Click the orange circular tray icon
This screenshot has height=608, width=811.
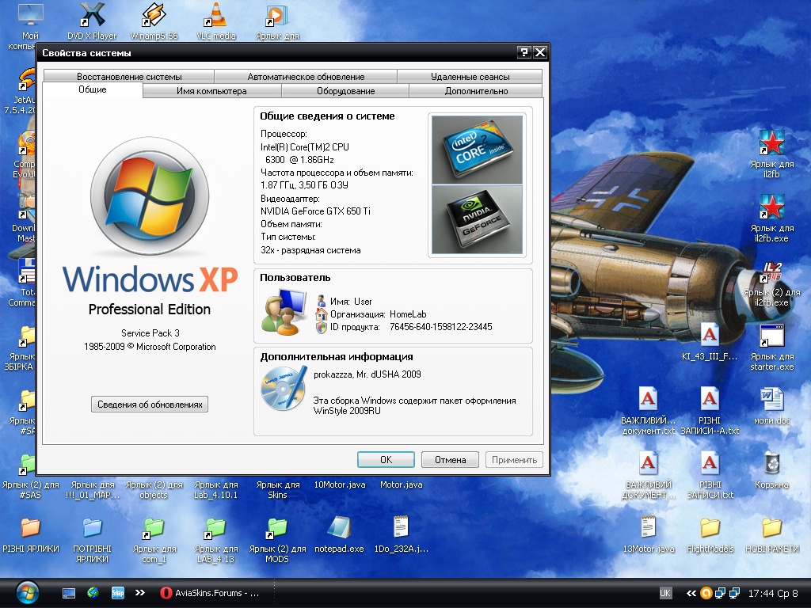(706, 593)
